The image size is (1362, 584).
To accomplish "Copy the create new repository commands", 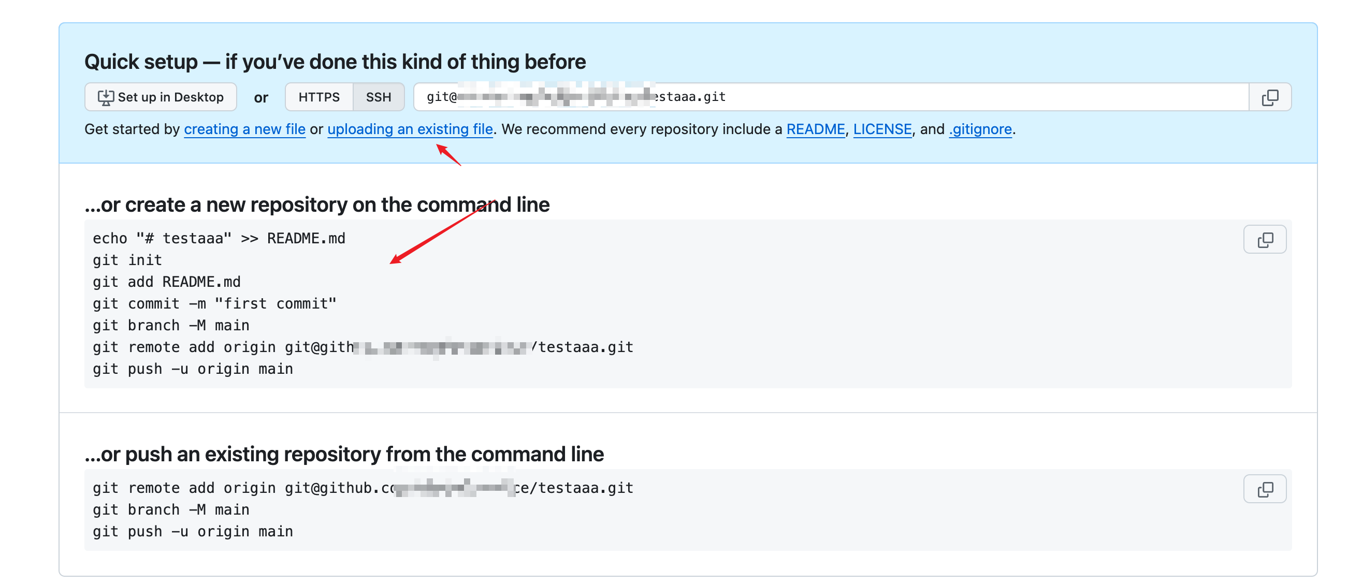I will pos(1265,240).
